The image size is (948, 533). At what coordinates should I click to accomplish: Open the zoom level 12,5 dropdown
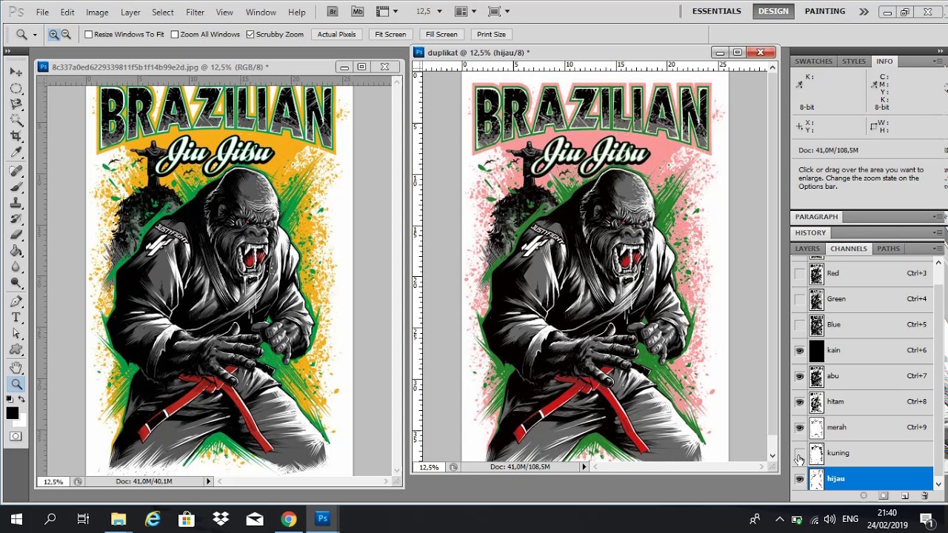point(439,12)
